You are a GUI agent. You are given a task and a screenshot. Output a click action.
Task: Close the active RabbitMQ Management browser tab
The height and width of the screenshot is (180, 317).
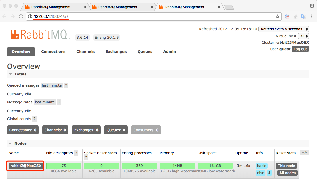pos(219,7)
